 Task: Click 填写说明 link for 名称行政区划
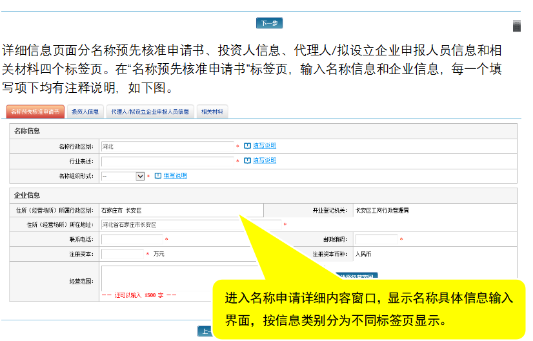265,146
